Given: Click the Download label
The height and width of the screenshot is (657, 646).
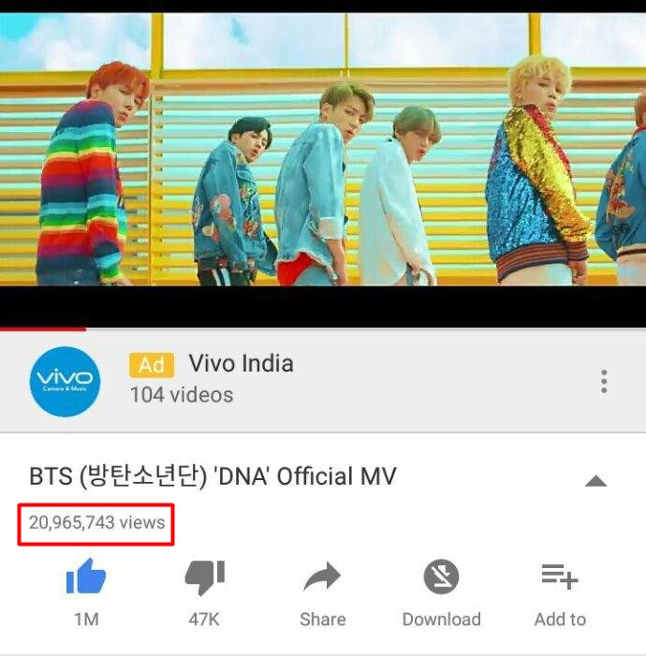Looking at the screenshot, I should coord(441,619).
